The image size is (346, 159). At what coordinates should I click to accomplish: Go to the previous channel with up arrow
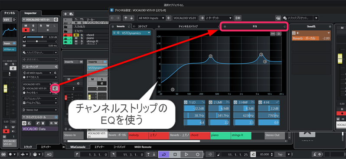[126, 18]
